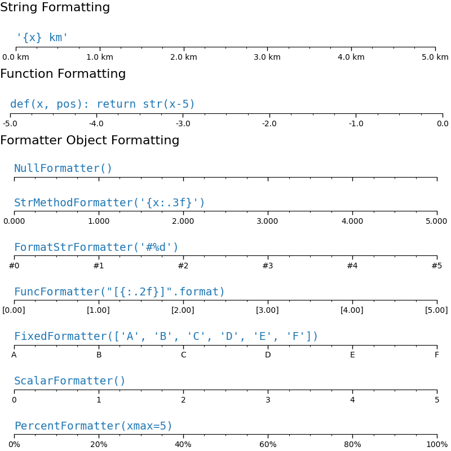This screenshot has width=451, height=451.
Task: Click the '60%' tick label
Action: 268,444
